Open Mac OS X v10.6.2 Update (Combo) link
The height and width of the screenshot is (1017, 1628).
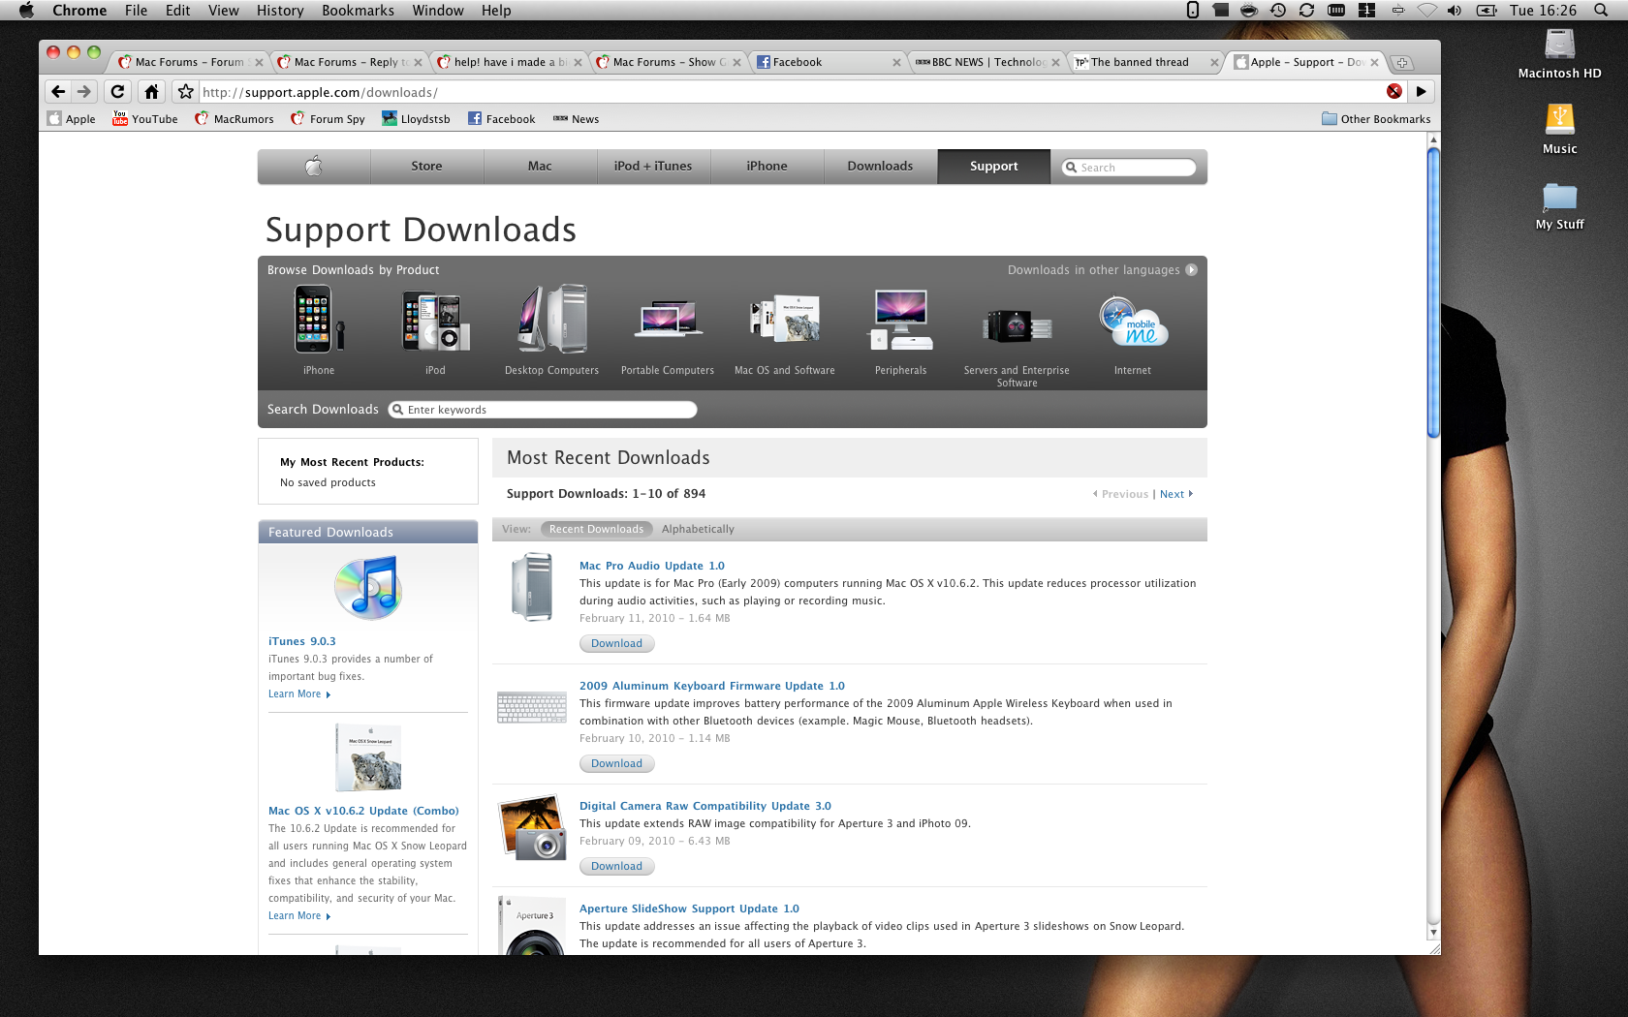[x=363, y=811]
